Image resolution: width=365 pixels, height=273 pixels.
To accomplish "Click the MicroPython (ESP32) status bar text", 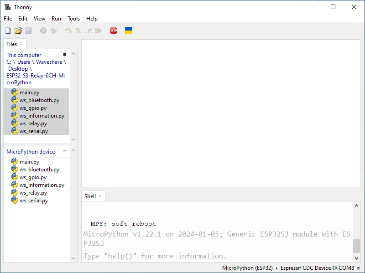I will [x=247, y=268].
